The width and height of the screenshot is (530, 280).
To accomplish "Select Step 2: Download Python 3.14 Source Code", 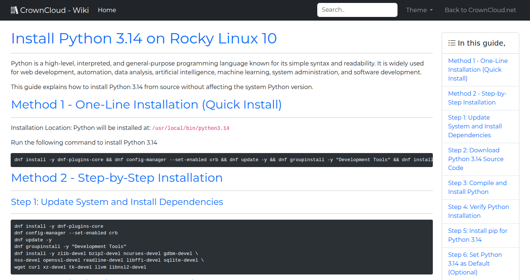I will [x=480, y=159].
